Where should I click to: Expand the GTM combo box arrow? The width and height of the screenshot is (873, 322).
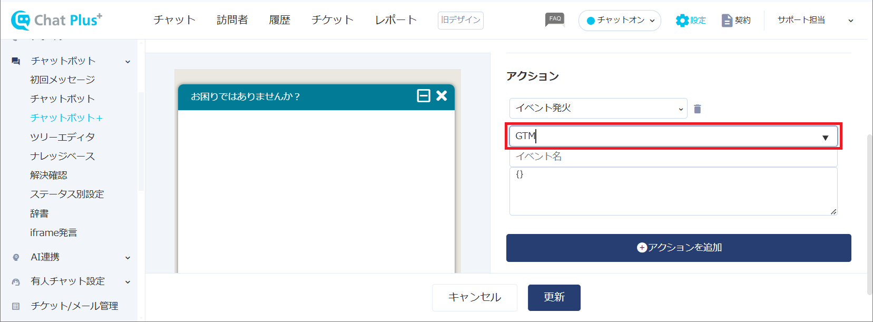(x=826, y=138)
